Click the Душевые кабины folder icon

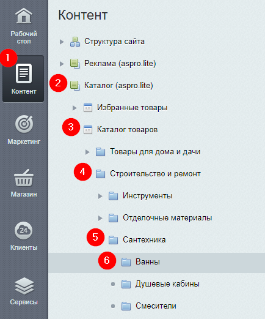point(126,284)
